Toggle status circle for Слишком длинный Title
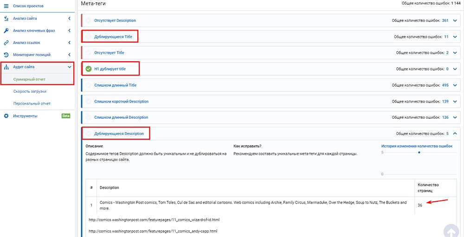Screen dimensions: 464x237 (x=89, y=85)
